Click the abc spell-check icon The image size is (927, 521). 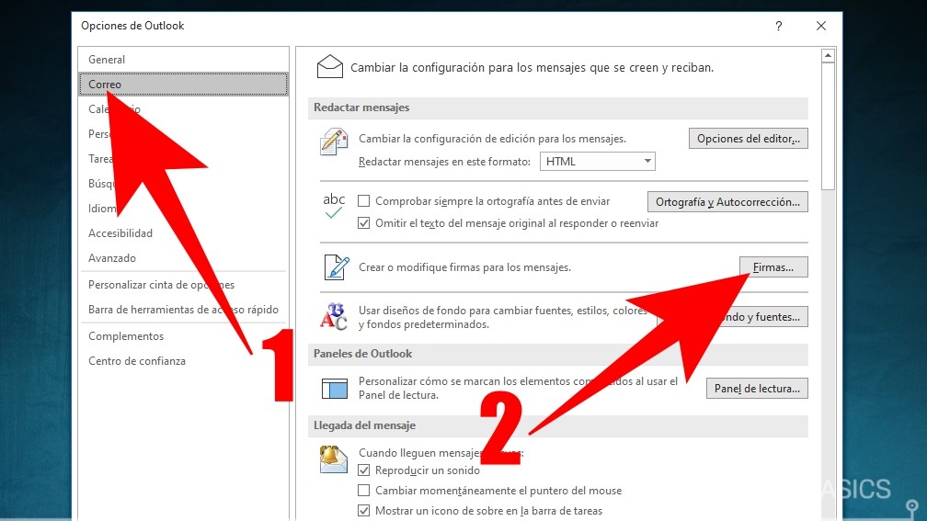click(x=334, y=206)
